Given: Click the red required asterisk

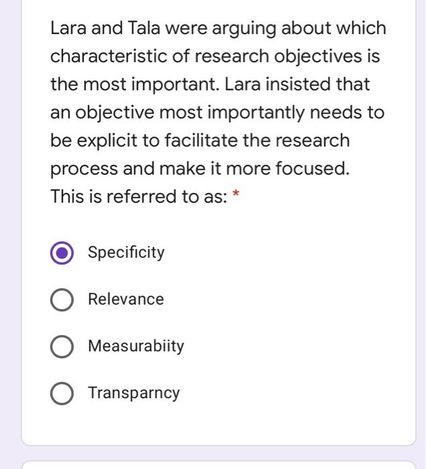Looking at the screenshot, I should click(234, 196).
